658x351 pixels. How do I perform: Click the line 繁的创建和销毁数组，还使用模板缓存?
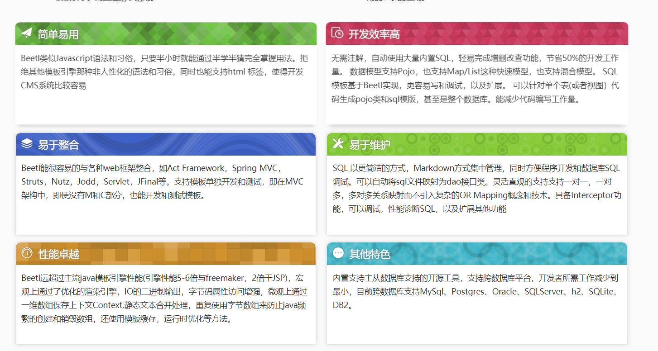tap(127, 318)
